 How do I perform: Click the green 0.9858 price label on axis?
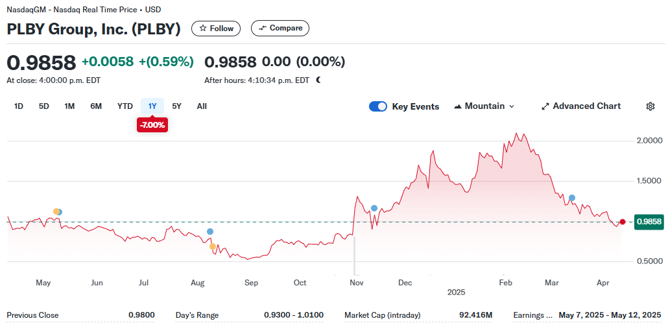tap(649, 222)
